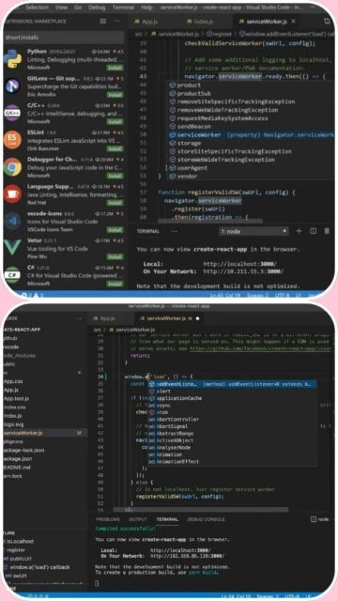Open package-lock.json in lower Explorer tree
The width and height of the screenshot is (338, 601).
pos(23,450)
